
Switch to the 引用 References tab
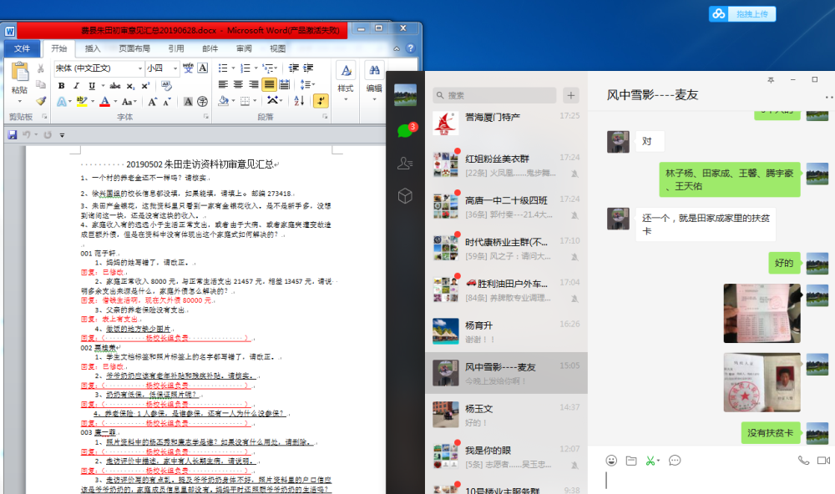[x=176, y=48]
